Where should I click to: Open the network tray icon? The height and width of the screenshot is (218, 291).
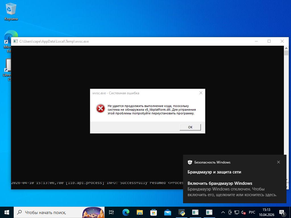coord(236,212)
